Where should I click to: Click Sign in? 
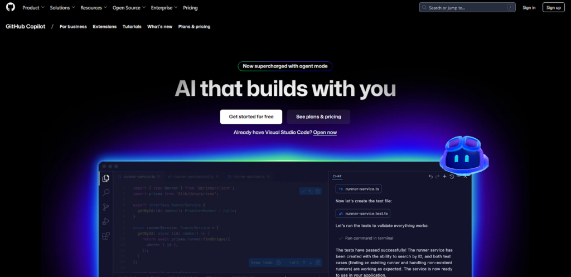(529, 7)
